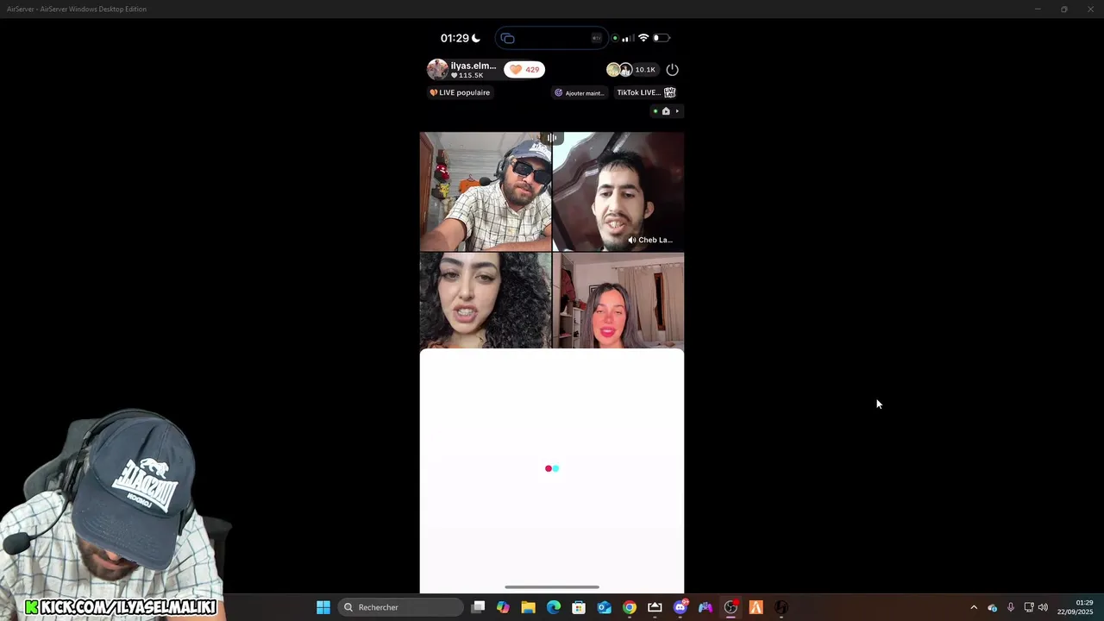Tap the screen mirroring icon in Dynamic Island
The width and height of the screenshot is (1104, 621).
point(507,38)
